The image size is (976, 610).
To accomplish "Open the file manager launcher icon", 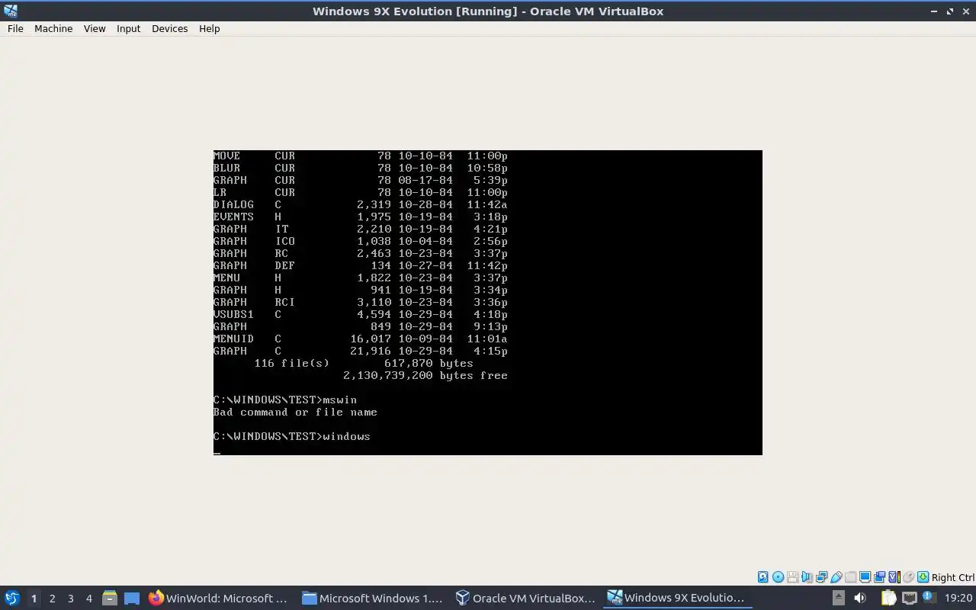I will pyautogui.click(x=110, y=598).
